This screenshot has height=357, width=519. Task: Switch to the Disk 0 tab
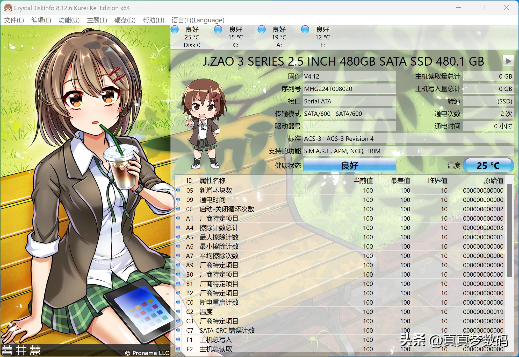(x=192, y=45)
